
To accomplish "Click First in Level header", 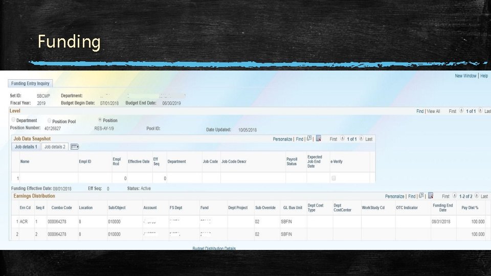I will click(x=453, y=111).
